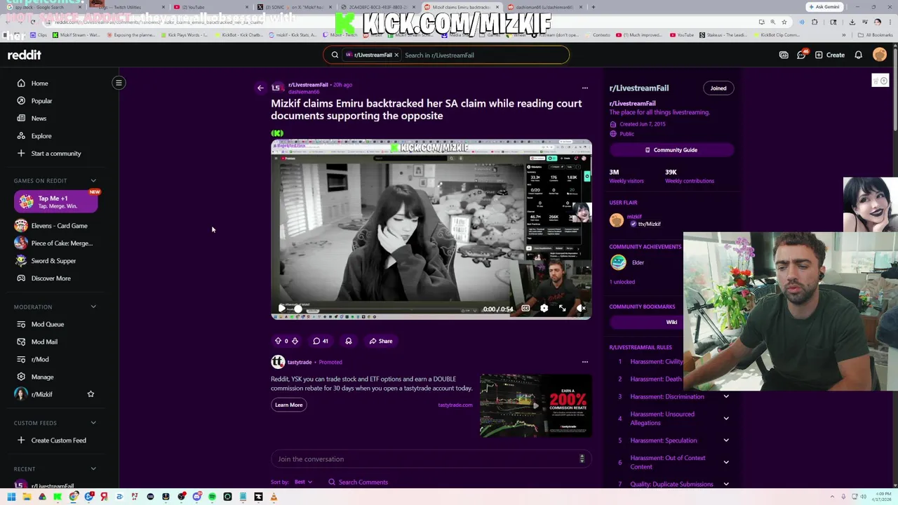Expand rule 5, Harassment: Speculation
The height and width of the screenshot is (505, 898).
tap(726, 440)
